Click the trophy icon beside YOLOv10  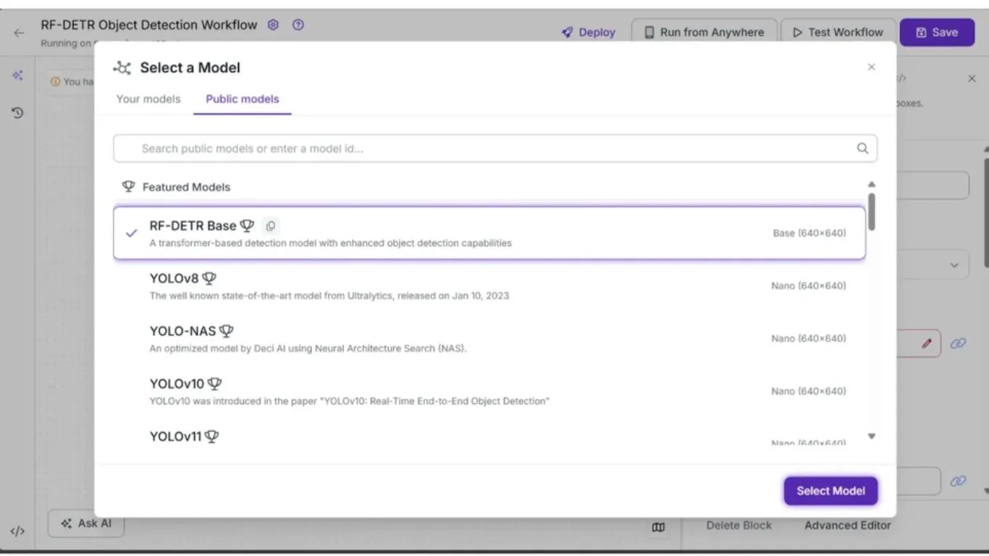(x=215, y=384)
